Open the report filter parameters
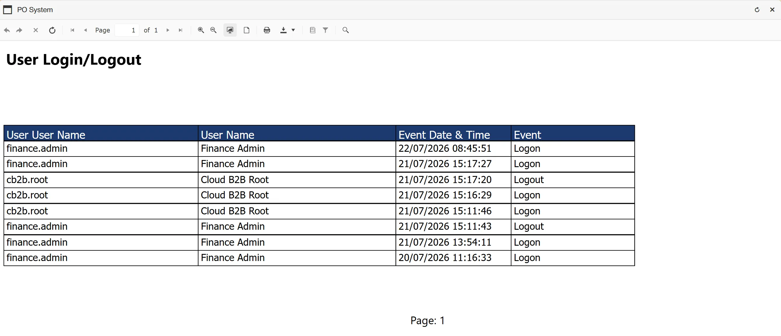 click(x=325, y=30)
